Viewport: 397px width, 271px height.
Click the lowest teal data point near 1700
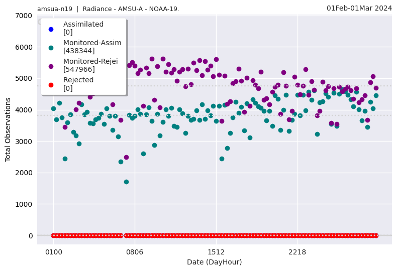coord(126,182)
